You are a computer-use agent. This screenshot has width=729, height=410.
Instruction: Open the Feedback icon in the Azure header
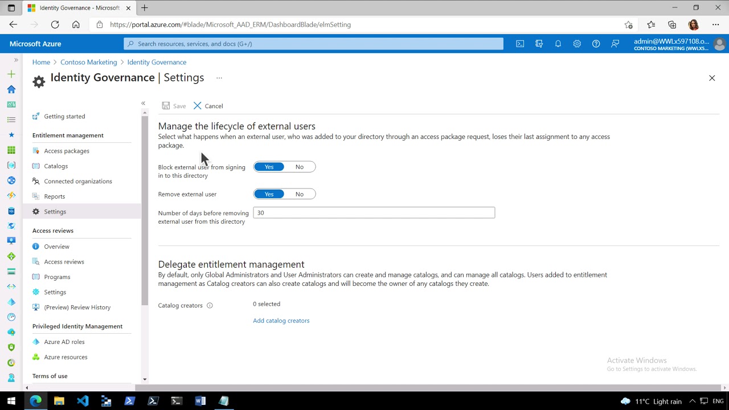click(x=615, y=44)
